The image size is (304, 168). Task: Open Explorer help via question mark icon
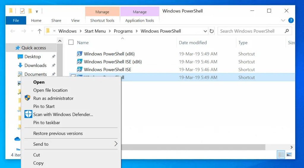coord(291,21)
